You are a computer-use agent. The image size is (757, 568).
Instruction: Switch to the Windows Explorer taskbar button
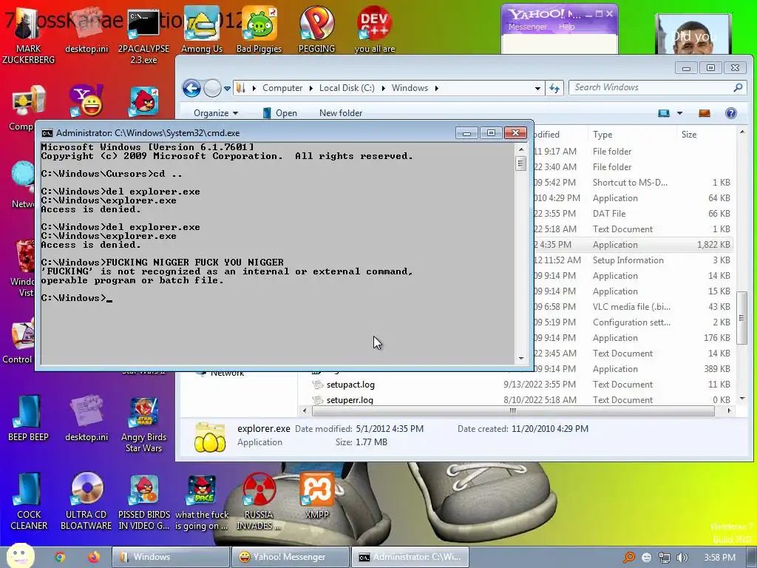point(171,557)
